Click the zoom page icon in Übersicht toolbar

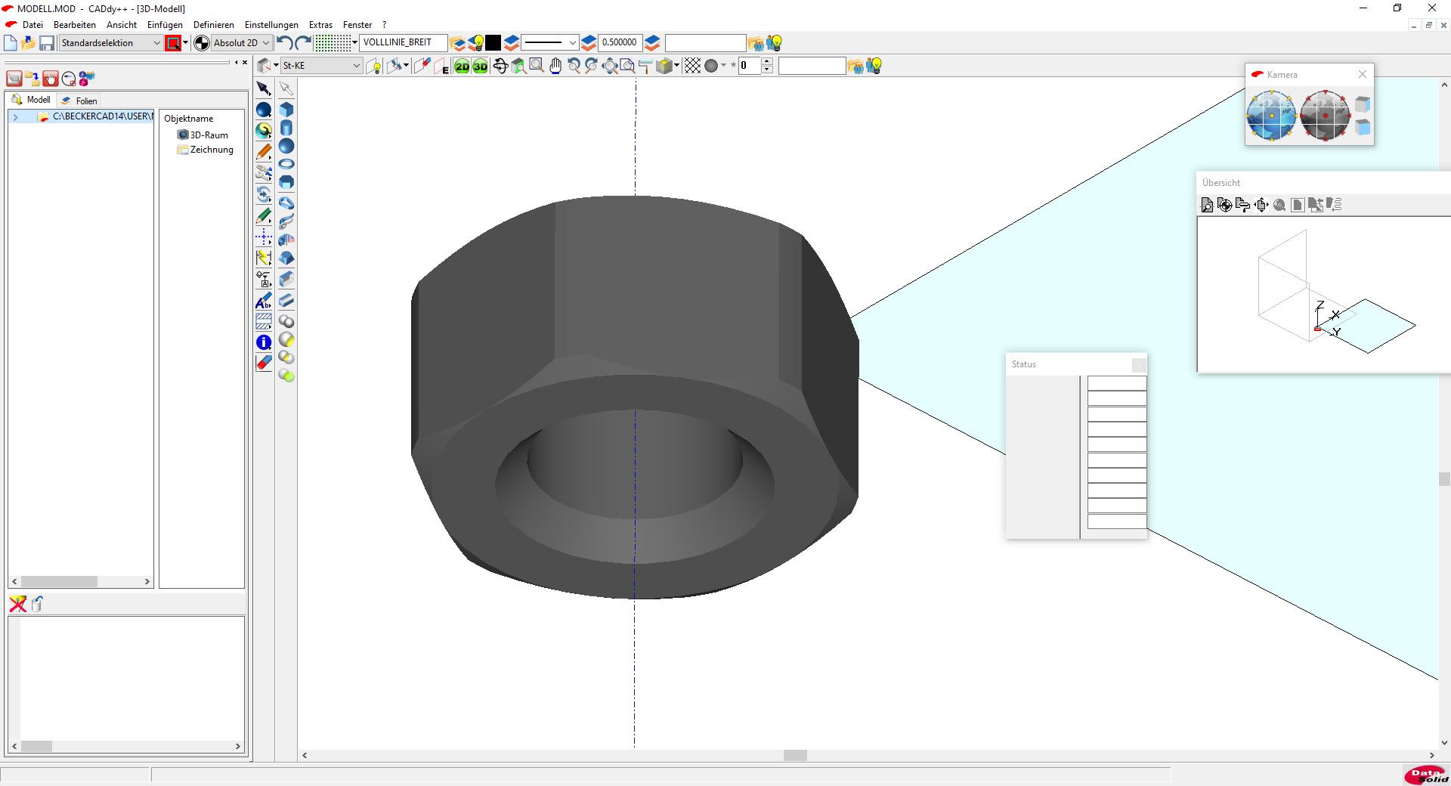[1207, 205]
